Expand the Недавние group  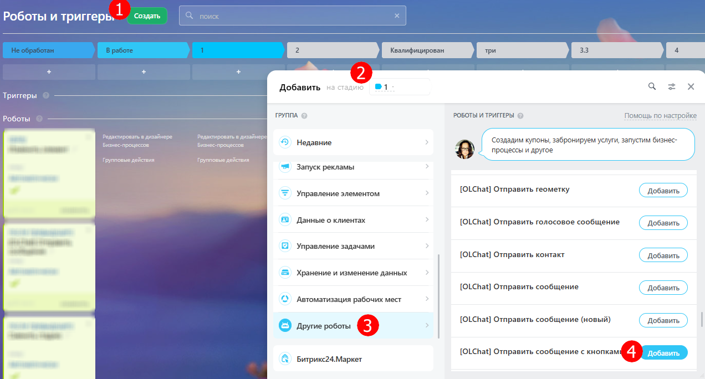click(353, 142)
